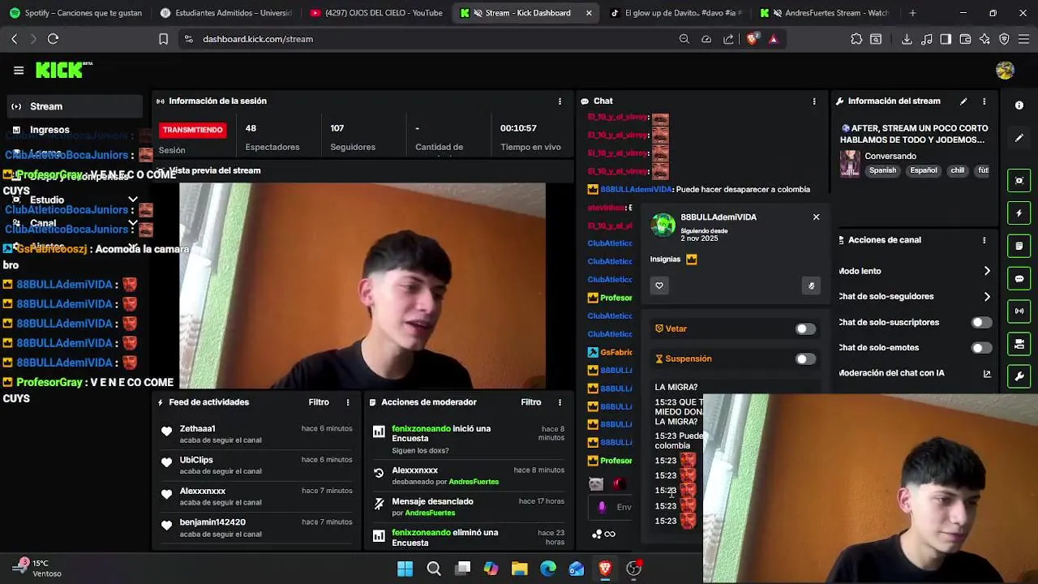
Task: Open browser downloads icon
Action: click(x=907, y=39)
